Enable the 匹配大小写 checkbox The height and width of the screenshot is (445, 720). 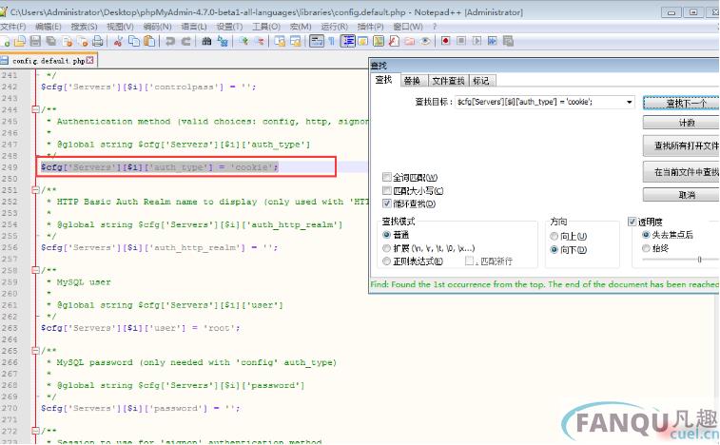click(x=385, y=191)
